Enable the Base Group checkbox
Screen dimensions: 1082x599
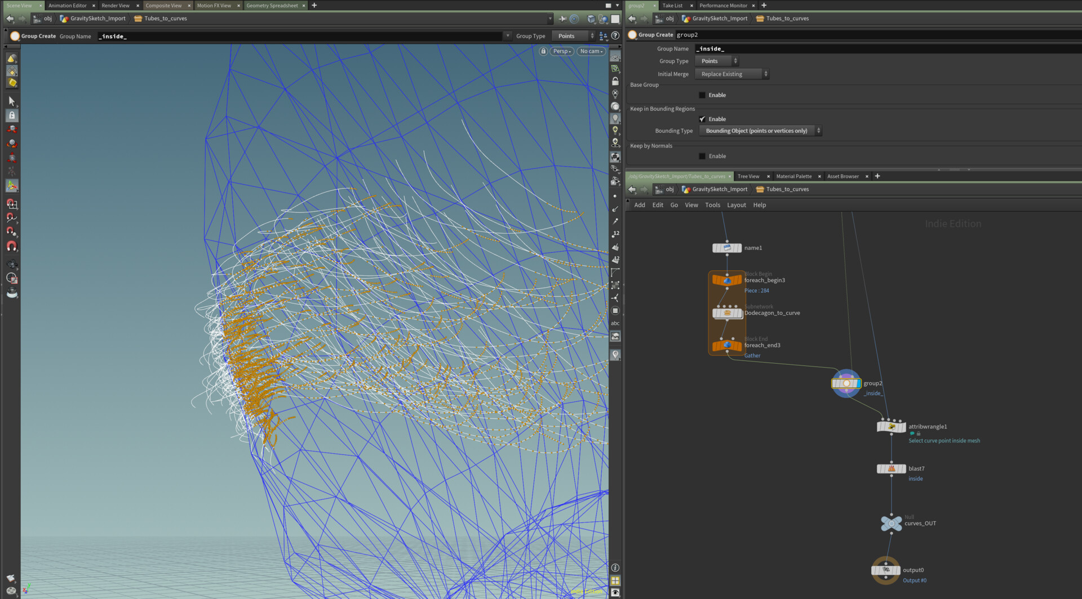point(702,95)
